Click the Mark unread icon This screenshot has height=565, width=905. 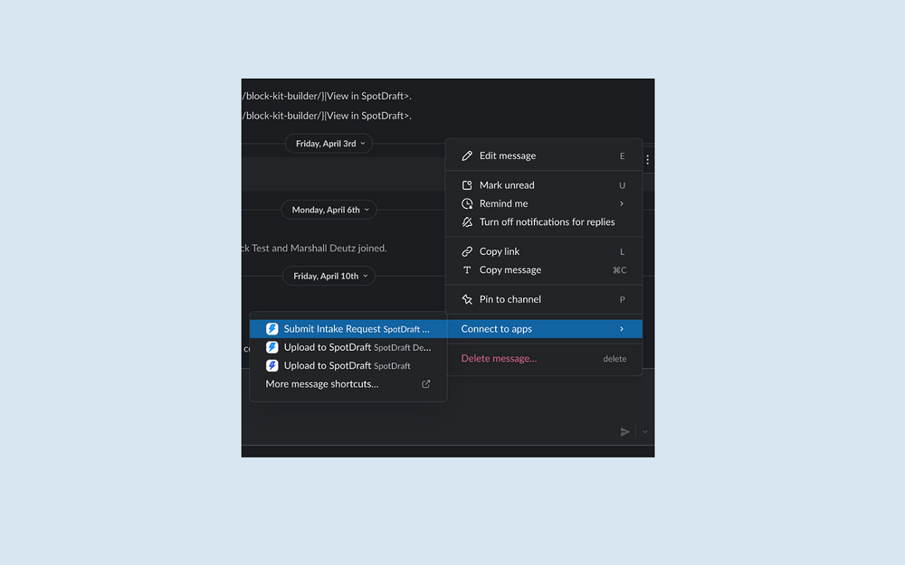[467, 185]
